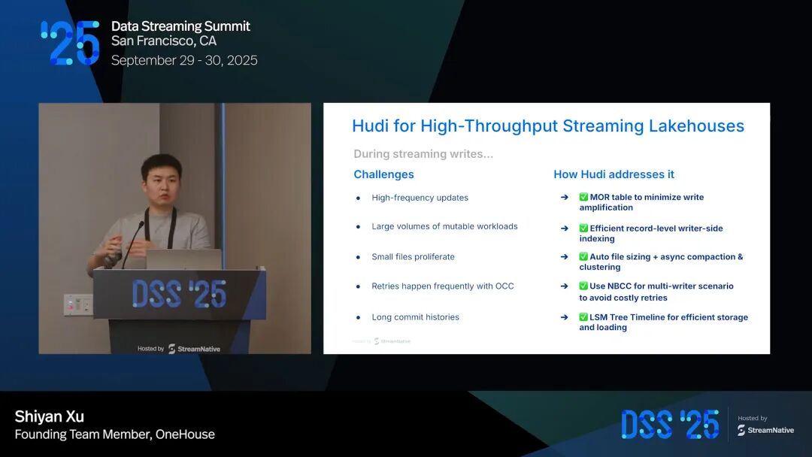Click the arrow before Use NBCC for multi-writer
The image size is (812, 457).
(x=564, y=286)
